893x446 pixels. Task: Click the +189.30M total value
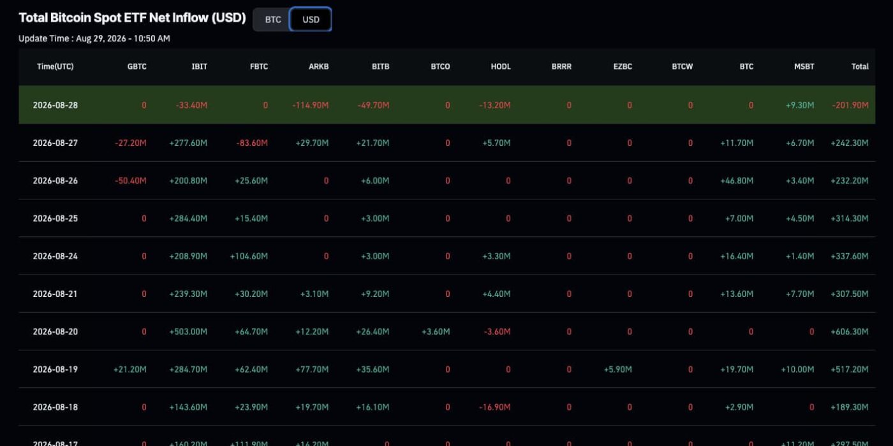point(850,406)
